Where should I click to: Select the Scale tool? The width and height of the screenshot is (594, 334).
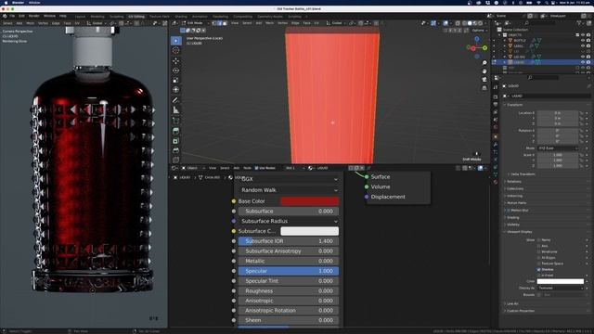click(176, 81)
